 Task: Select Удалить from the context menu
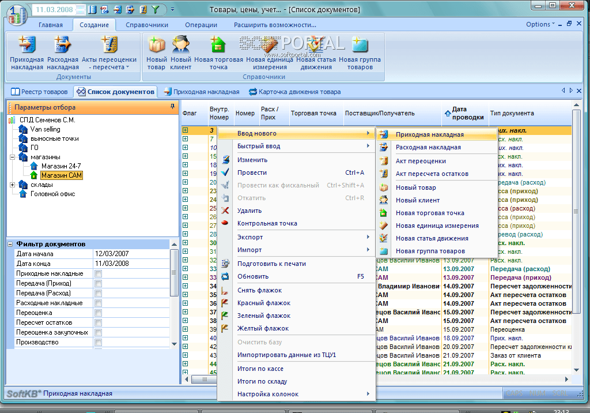[249, 211]
